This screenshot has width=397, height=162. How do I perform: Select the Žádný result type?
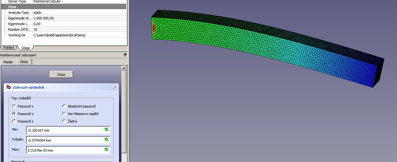tap(64, 121)
